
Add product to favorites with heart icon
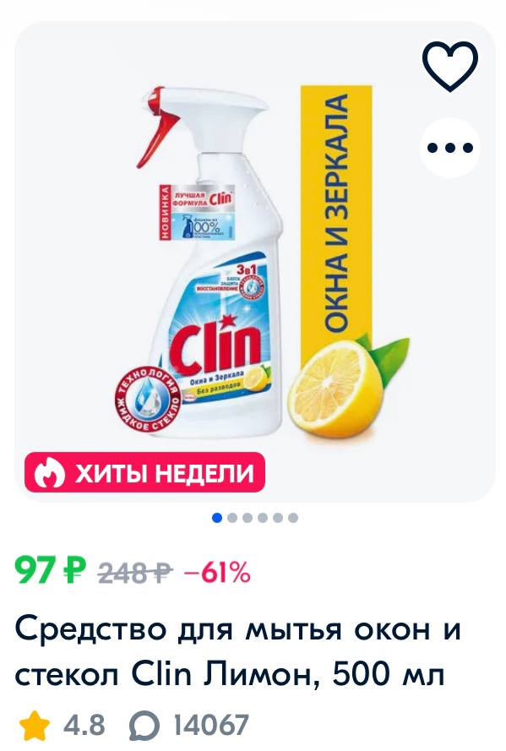tap(450, 66)
